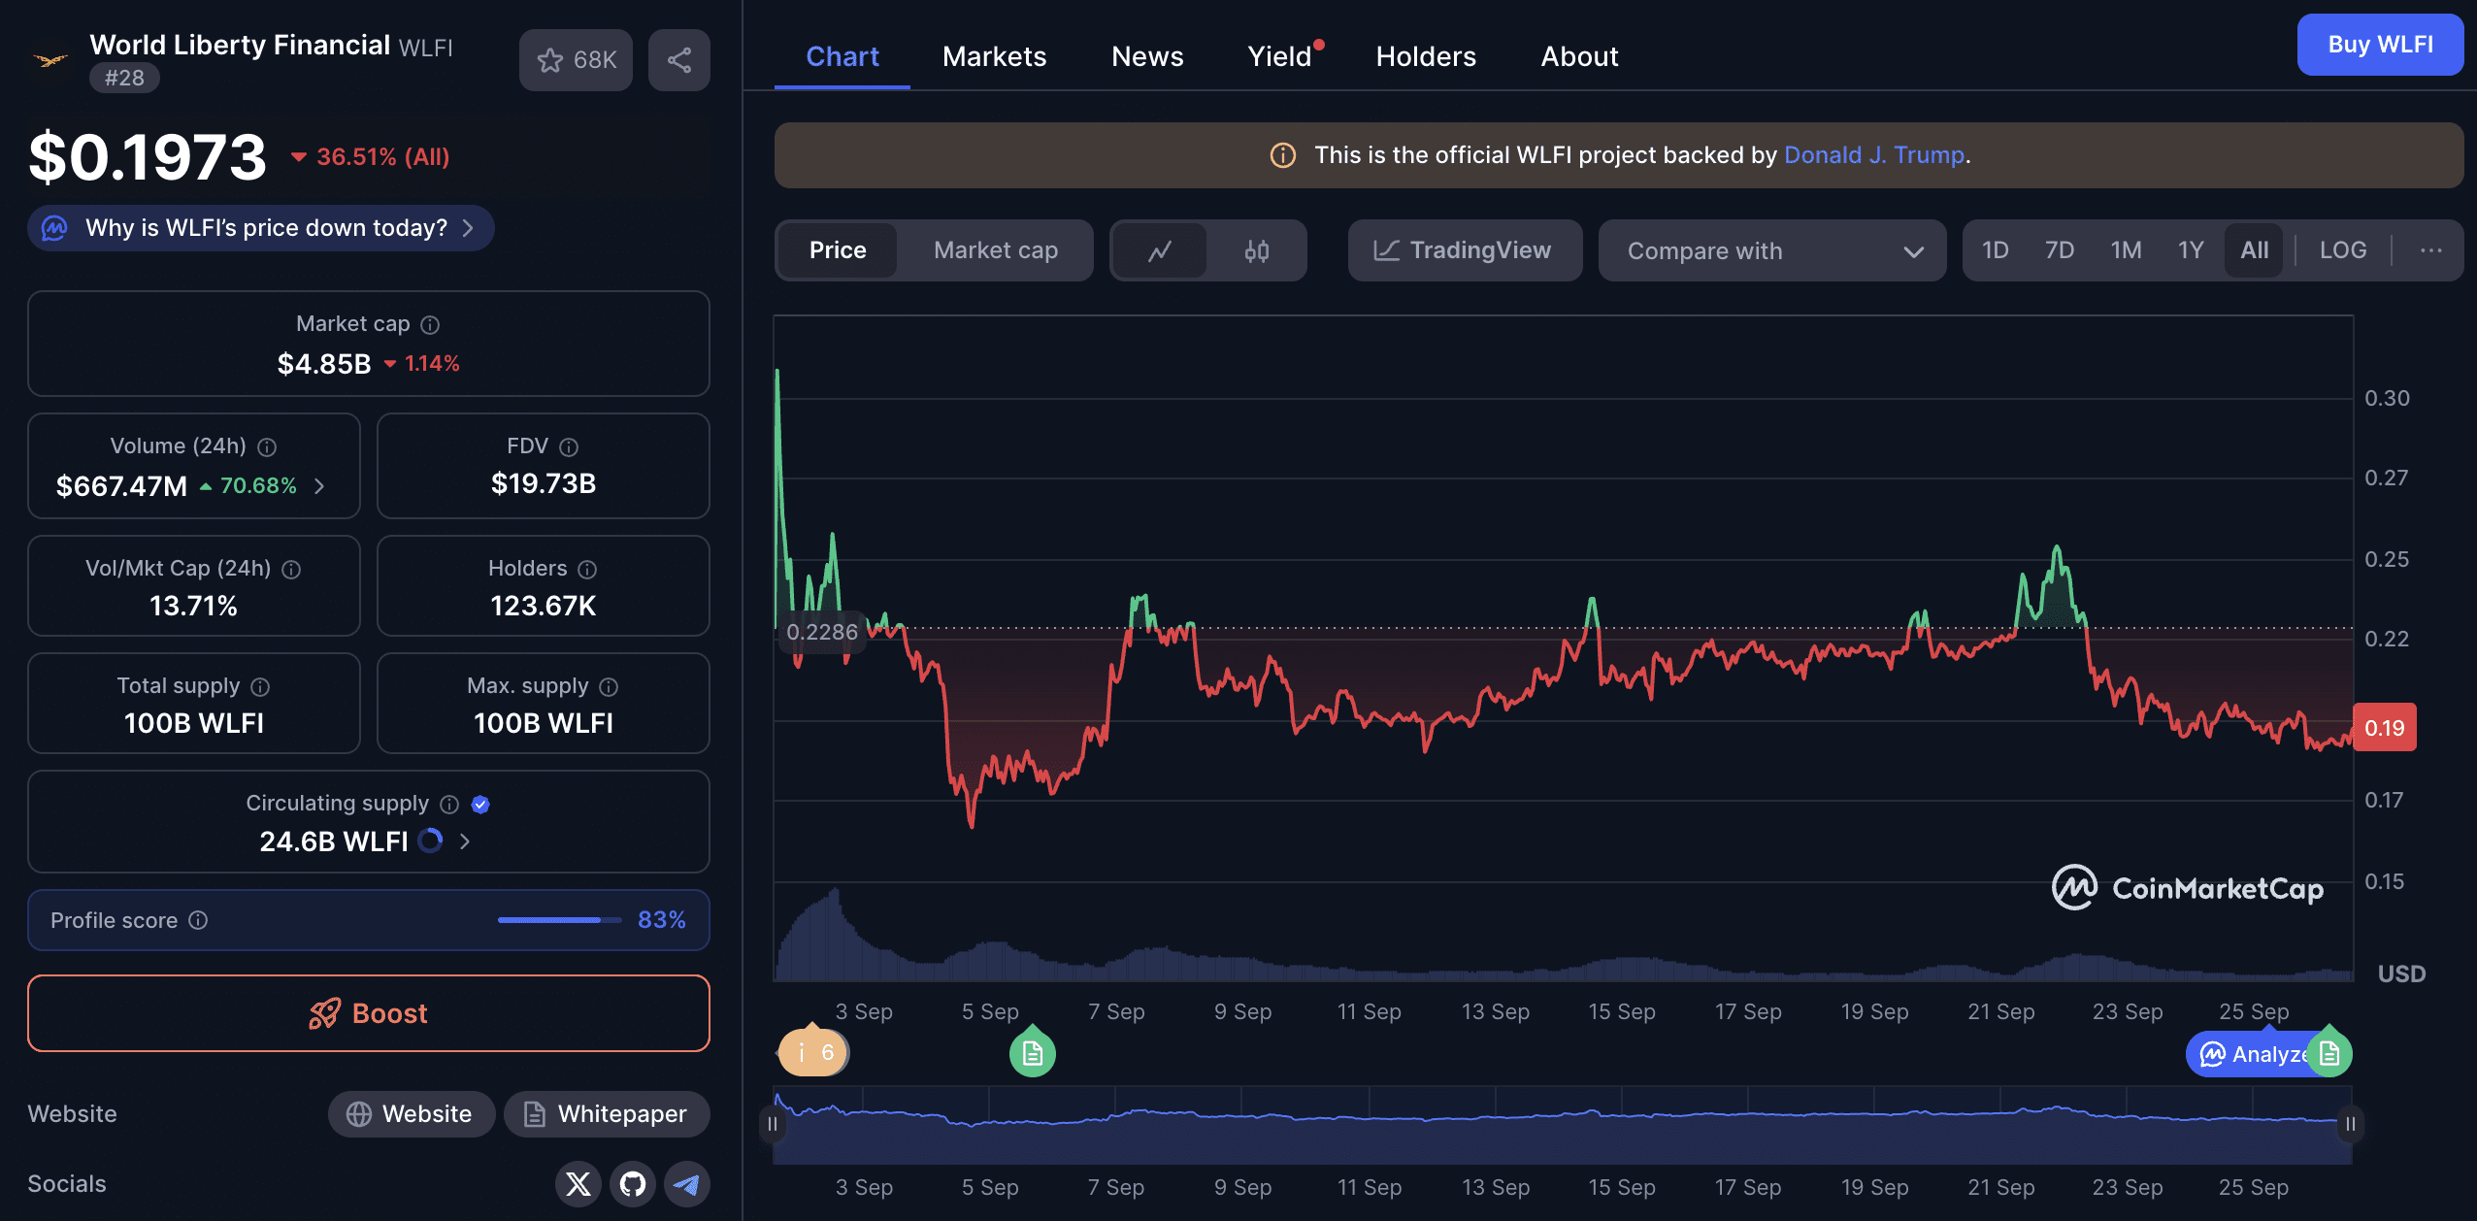Viewport: 2477px width, 1221px height.
Task: Add WLFI to watchlist star button
Action: (576, 60)
